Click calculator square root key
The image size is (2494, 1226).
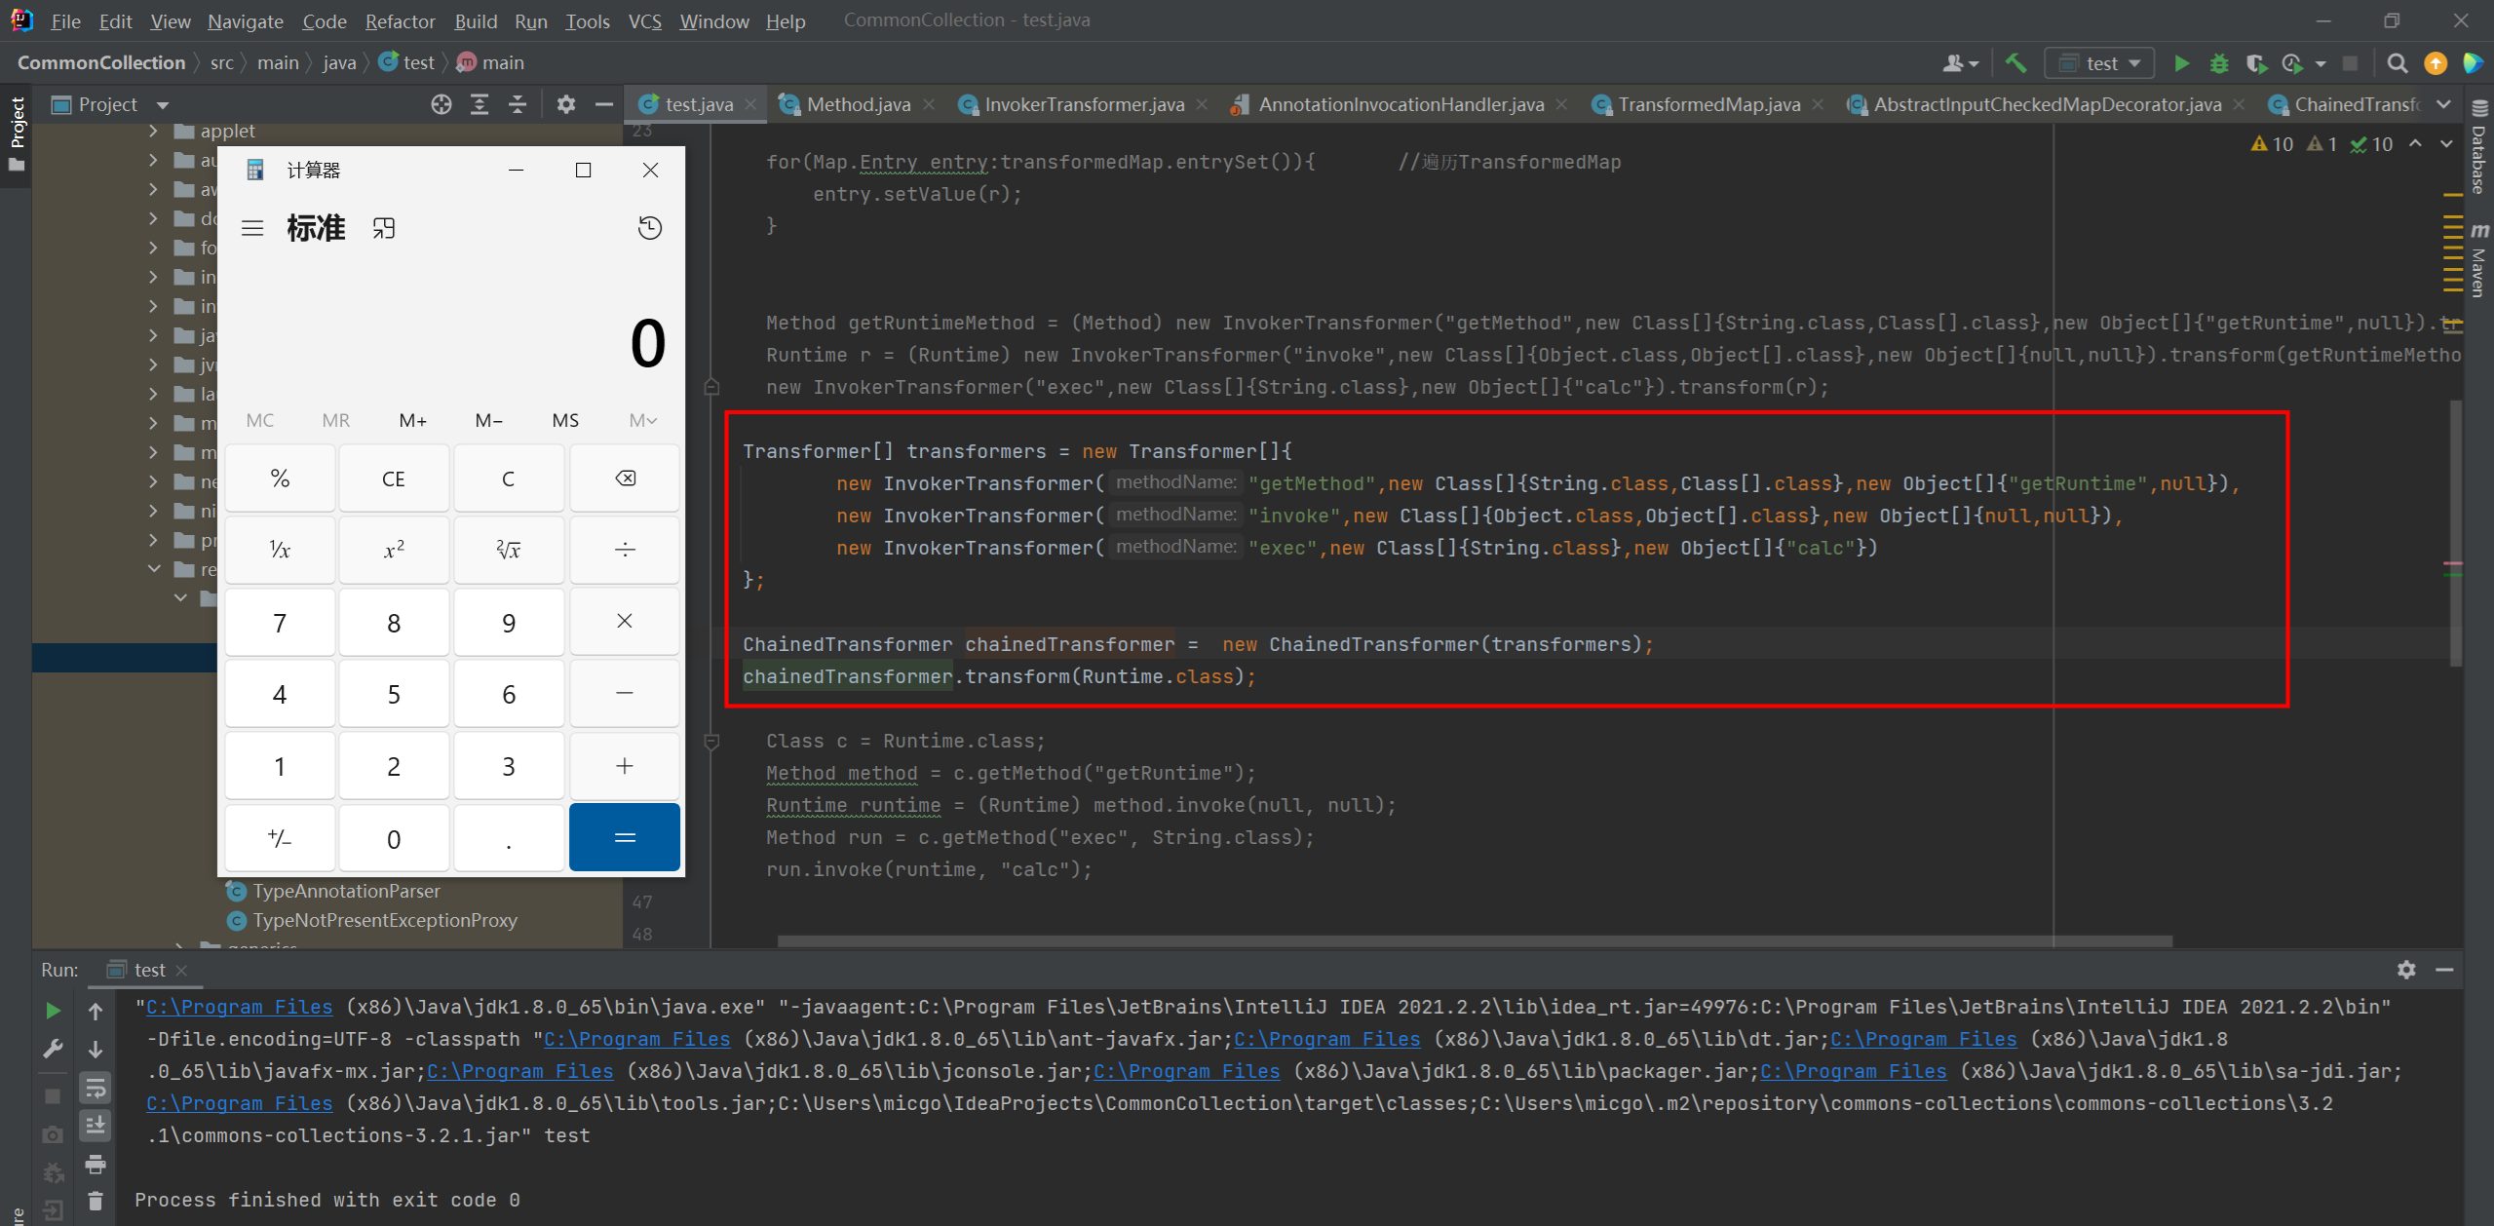pyautogui.click(x=509, y=550)
